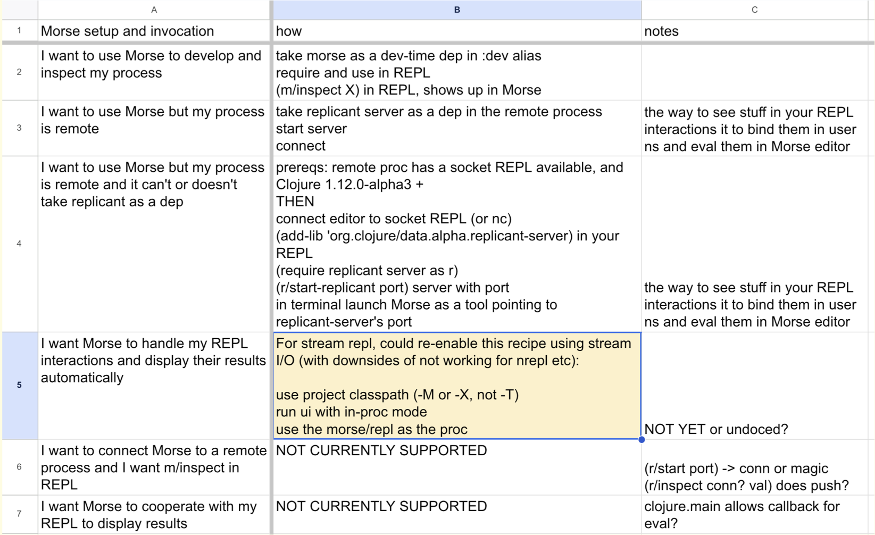Select the 'NOT YET or undoced?' cell
The image size is (875, 535).
[755, 429]
